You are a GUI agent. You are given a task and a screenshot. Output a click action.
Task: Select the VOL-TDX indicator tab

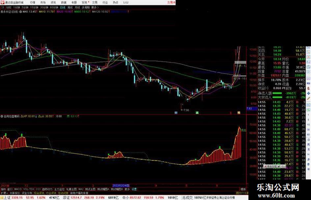pos(29,189)
